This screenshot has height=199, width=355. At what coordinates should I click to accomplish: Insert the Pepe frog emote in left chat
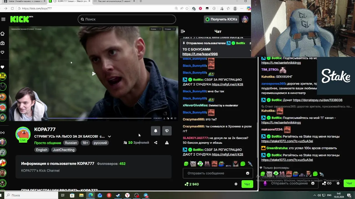(x=221, y=164)
